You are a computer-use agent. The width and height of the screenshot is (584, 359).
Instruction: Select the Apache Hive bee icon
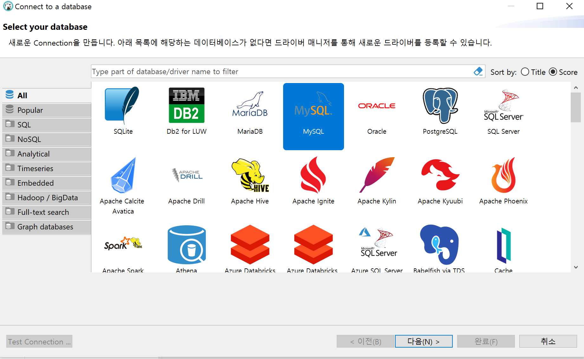[x=250, y=175]
